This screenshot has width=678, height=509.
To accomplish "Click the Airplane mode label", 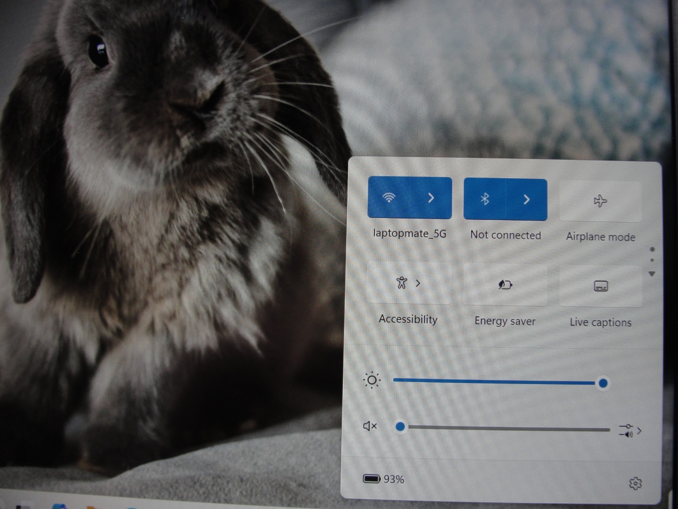I will (600, 237).
